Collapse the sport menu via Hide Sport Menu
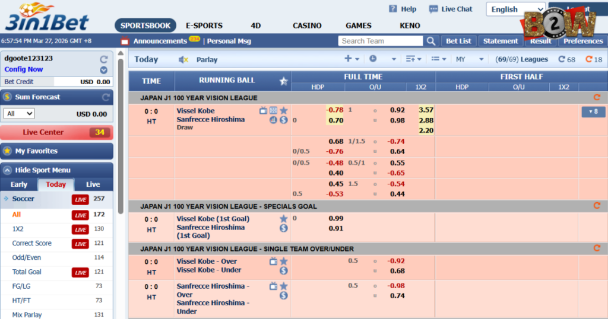 [x=56, y=170]
